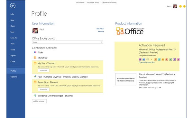Click the My Office service icon
The image size is (193, 118).
[x=35, y=58]
